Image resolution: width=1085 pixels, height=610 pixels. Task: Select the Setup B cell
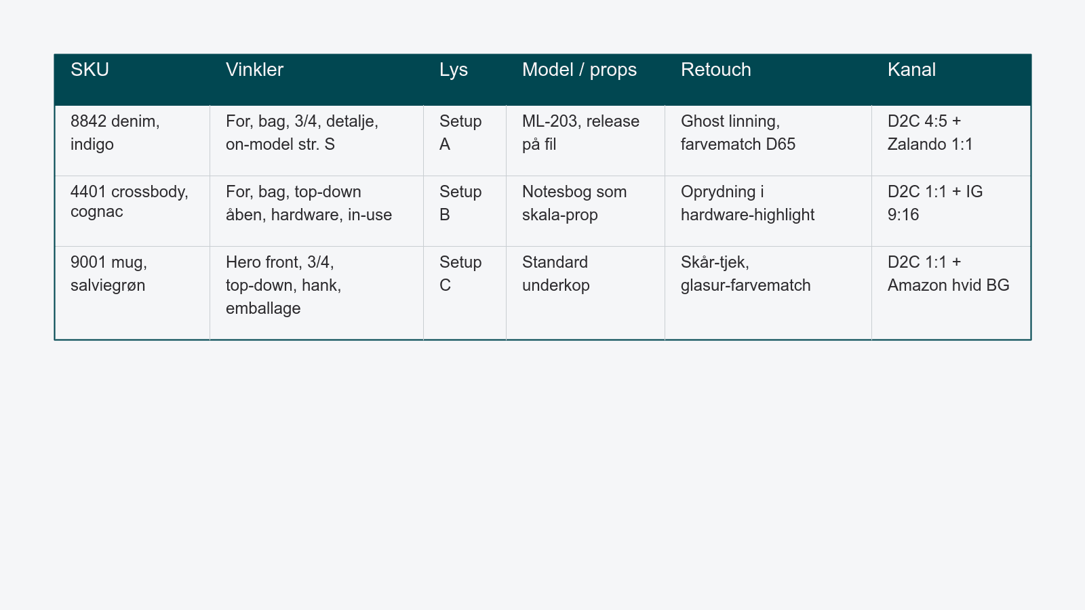[x=465, y=211]
